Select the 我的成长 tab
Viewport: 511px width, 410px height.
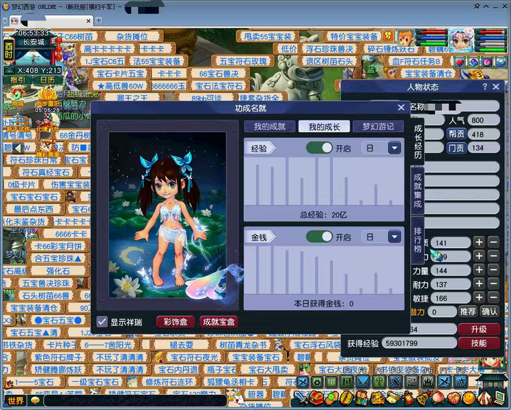[324, 126]
